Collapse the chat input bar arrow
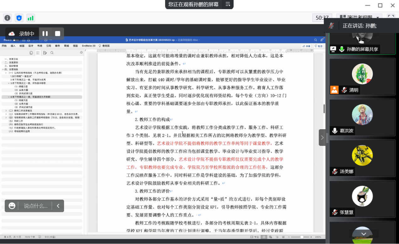Viewport: 399px width, 244px height. [58, 206]
